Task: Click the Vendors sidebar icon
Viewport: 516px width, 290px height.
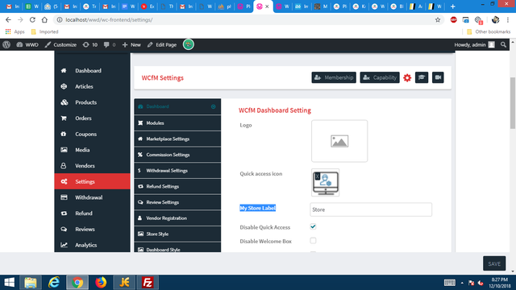Action: [x=64, y=166]
